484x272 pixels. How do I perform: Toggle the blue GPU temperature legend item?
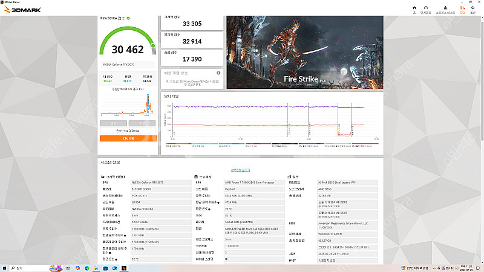pos(232,144)
